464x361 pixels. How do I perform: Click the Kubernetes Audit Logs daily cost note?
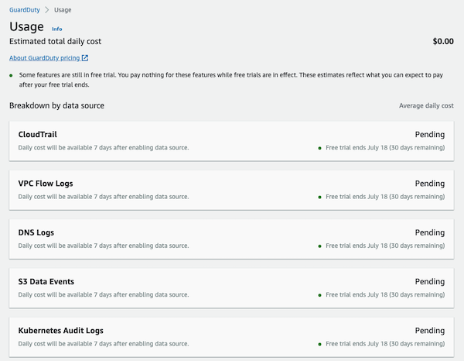click(x=104, y=343)
